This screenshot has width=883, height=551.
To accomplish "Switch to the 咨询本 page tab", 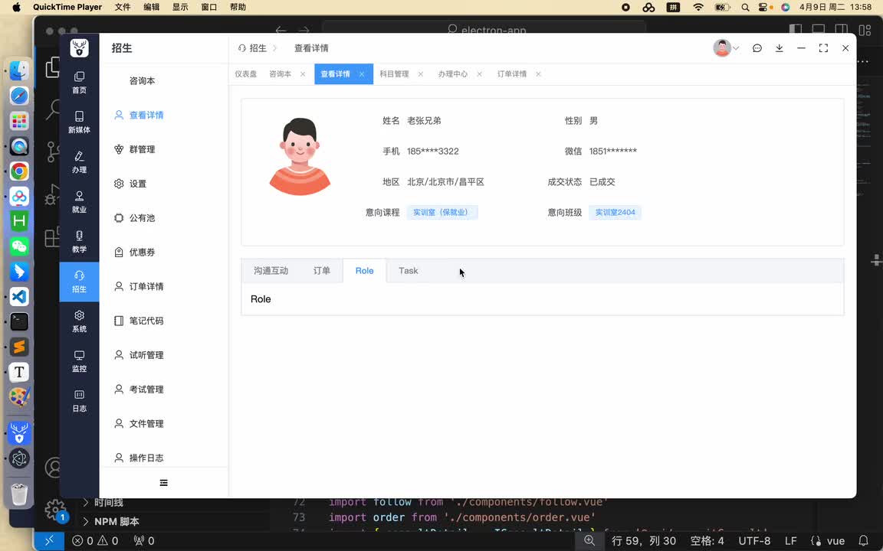I will 280,74.
